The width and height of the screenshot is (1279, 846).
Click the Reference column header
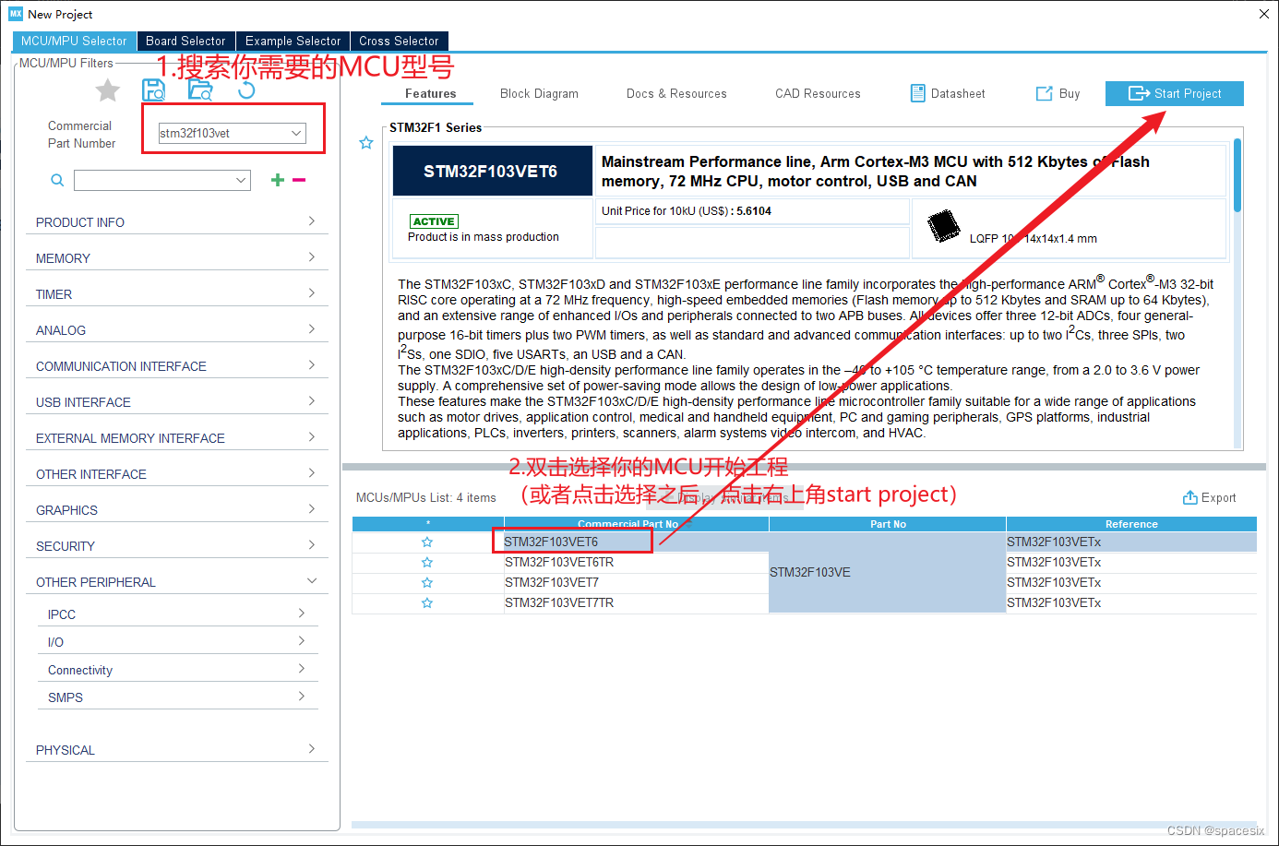[x=1131, y=524]
